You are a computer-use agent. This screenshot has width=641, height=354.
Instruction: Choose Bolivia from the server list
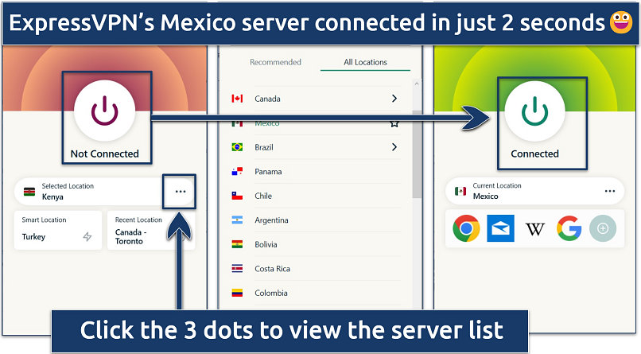[316, 244]
